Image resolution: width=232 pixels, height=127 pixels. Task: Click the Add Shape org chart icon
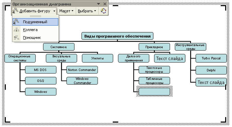pyautogui.click(x=15, y=11)
